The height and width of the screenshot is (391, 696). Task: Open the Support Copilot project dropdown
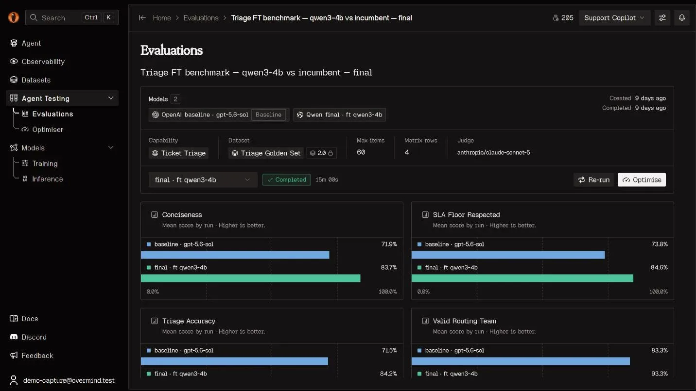[x=615, y=18]
